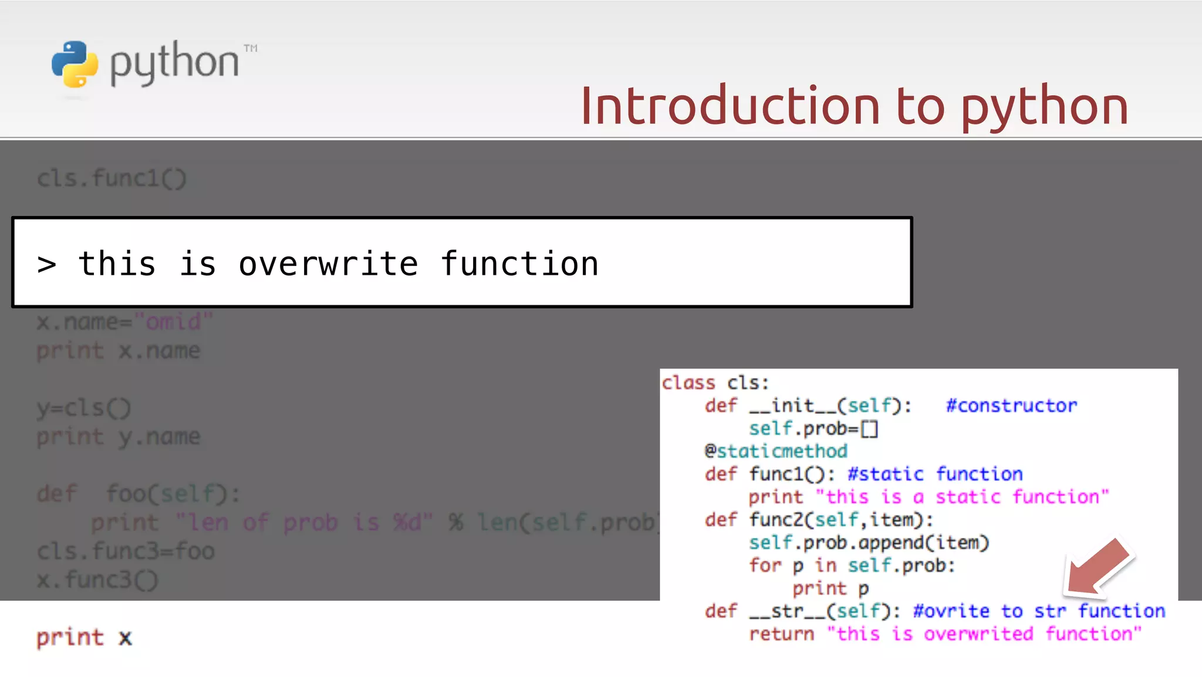1202x677 pixels.
Task: Click 'def __init__(self):' in the code panel
Action: point(808,406)
